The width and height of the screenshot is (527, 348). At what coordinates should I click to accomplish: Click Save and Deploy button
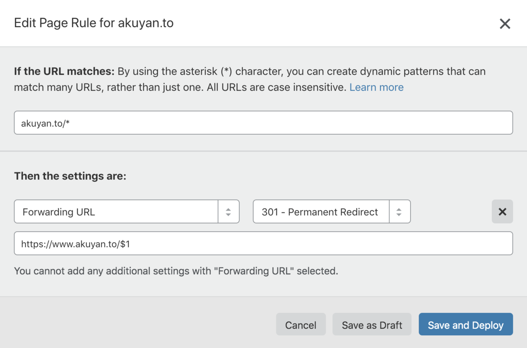(x=466, y=324)
